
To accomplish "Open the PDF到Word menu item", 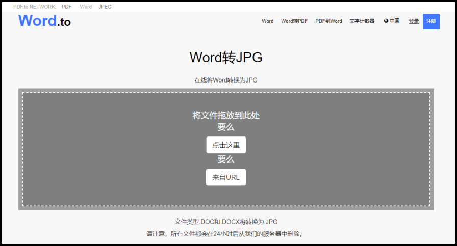I will [x=328, y=21].
